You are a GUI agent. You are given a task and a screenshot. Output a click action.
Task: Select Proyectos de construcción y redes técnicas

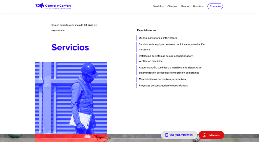163,86
